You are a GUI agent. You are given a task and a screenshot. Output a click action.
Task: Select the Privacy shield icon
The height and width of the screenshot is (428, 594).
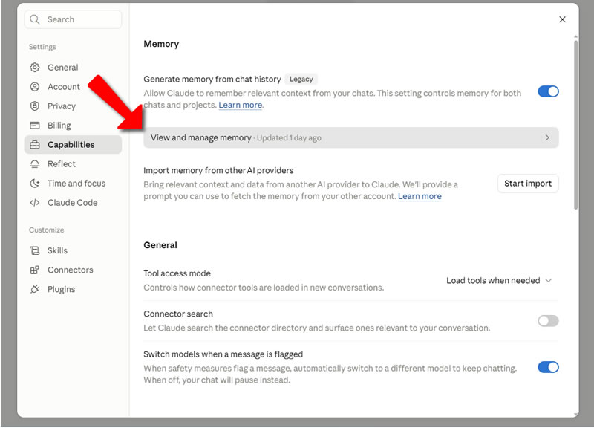pos(34,106)
